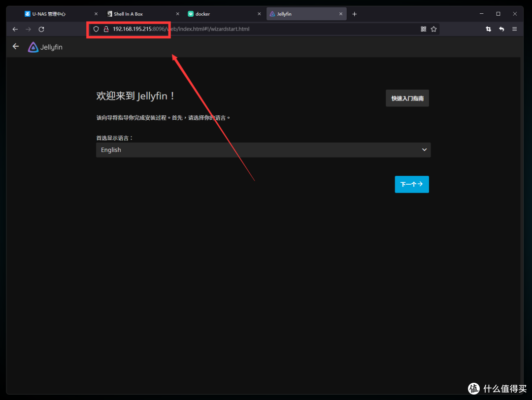Switch to the Shell In A Box tab
The image size is (532, 400).
(x=126, y=13)
